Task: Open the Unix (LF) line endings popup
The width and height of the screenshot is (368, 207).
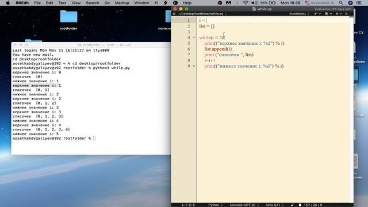Action: 275,205
